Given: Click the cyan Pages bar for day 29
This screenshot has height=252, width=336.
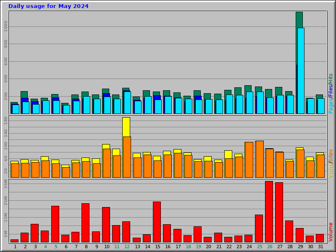Looking at the screenshot, I should pos(301,71).
